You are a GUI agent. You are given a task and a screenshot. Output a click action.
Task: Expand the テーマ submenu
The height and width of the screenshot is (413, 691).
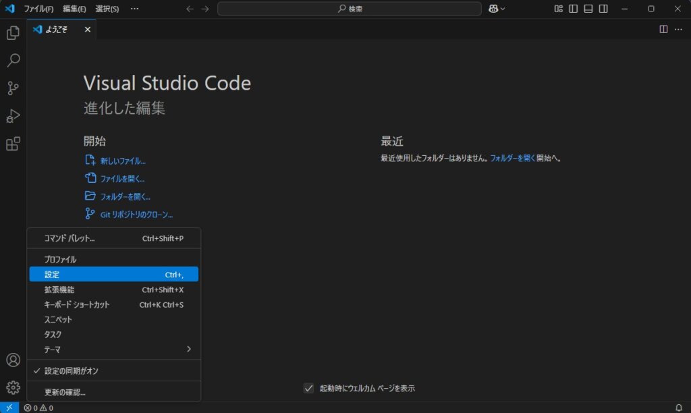(113, 349)
